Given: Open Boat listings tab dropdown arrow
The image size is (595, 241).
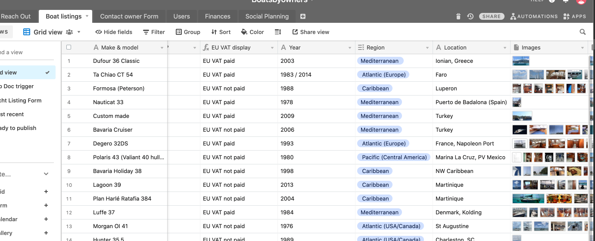Looking at the screenshot, I should tap(87, 16).
